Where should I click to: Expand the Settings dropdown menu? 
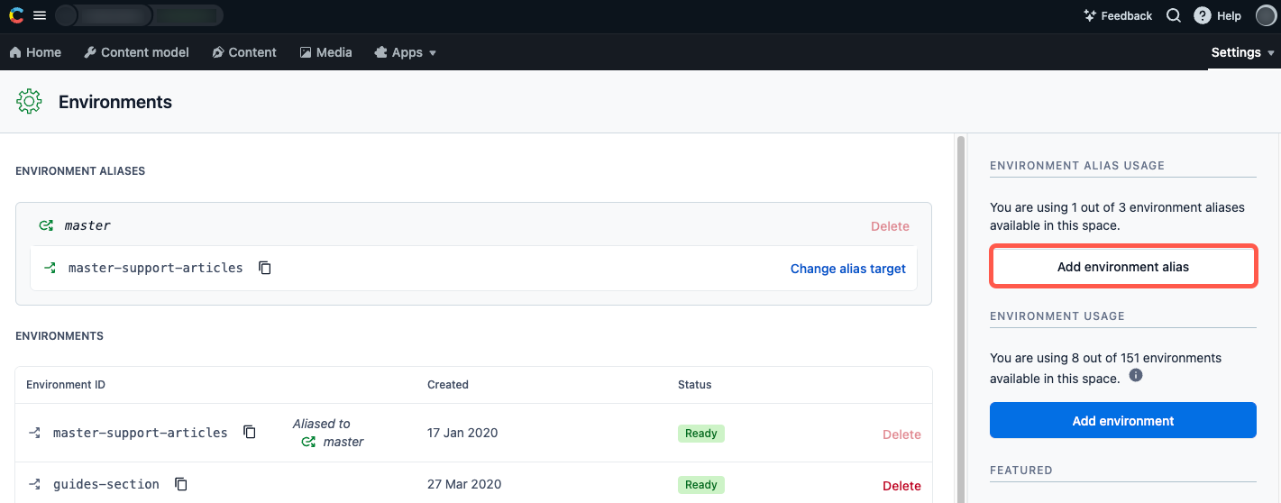pyautogui.click(x=1243, y=52)
